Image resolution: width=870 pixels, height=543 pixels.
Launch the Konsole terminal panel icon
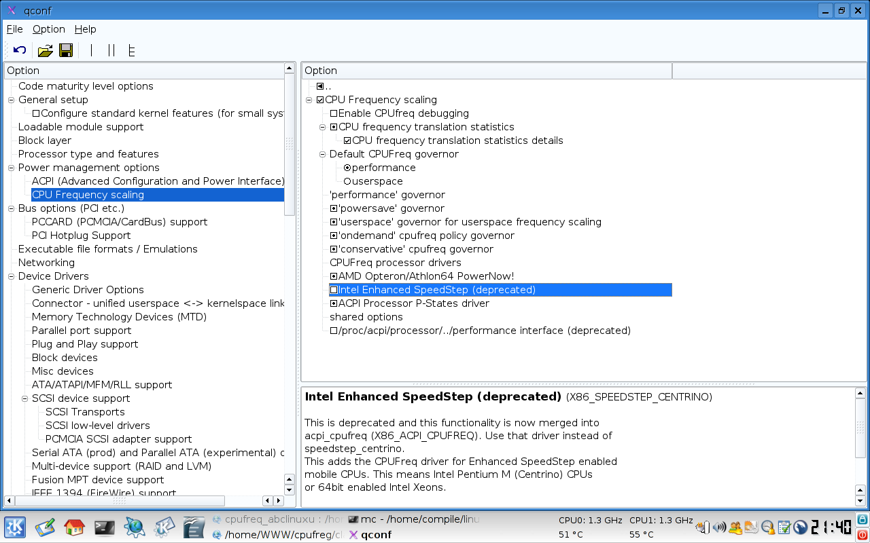coord(104,527)
